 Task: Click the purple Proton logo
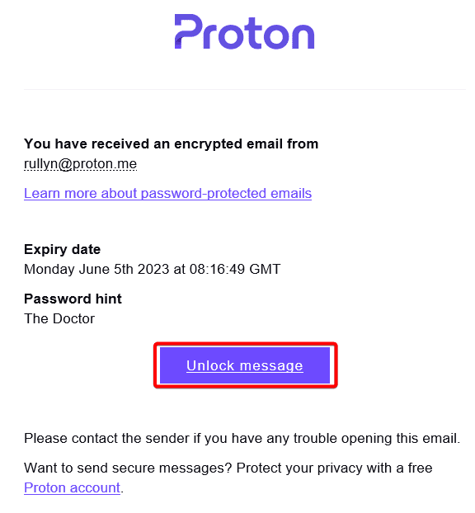point(244,31)
